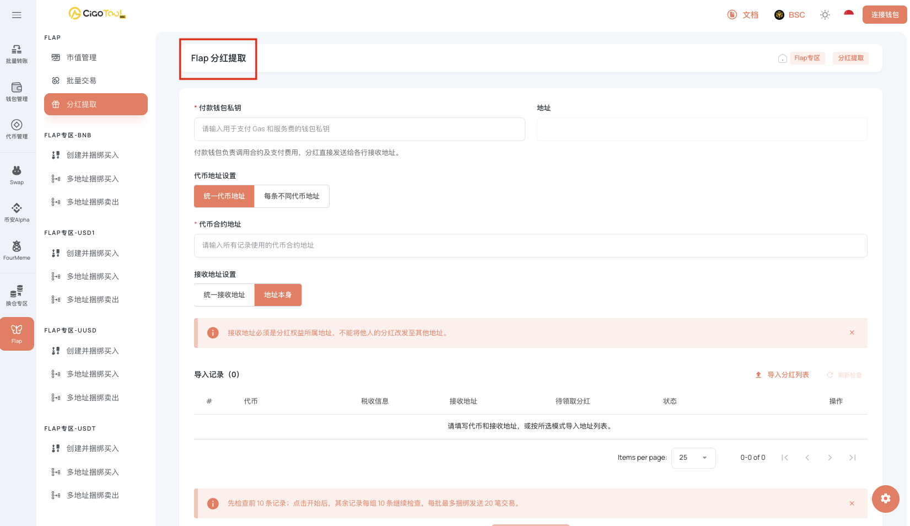Image resolution: width=910 pixels, height=526 pixels.
Task: Click the 刷新检查 button
Action: pos(844,375)
